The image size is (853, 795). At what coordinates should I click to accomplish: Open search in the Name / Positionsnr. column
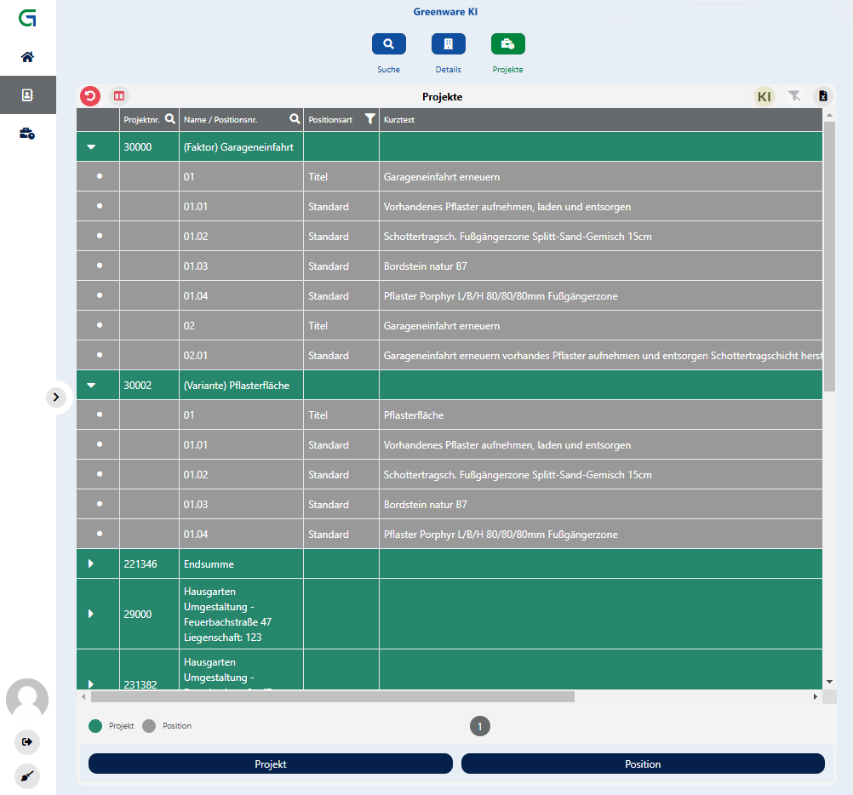pos(295,119)
